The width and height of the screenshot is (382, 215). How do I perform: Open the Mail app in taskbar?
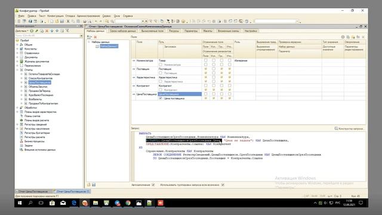[x=63, y=203]
